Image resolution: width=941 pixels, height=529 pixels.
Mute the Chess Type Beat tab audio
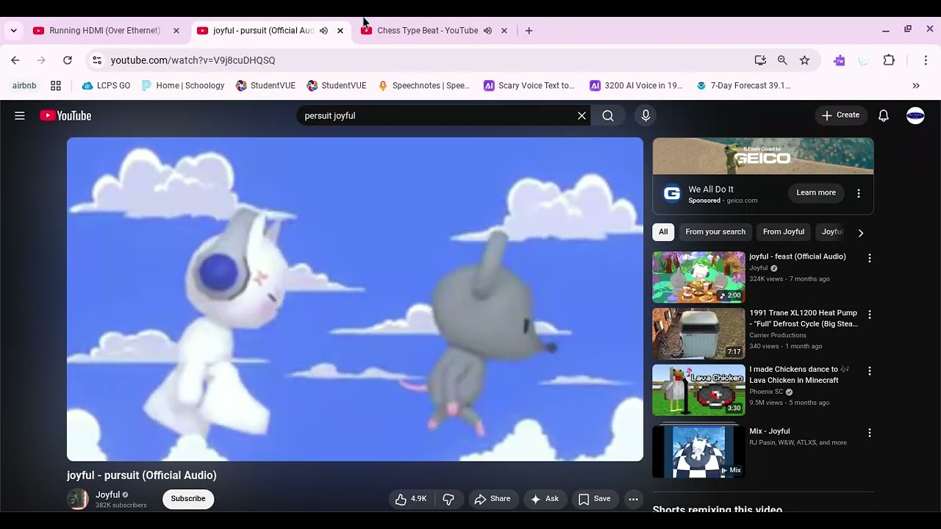point(487,31)
